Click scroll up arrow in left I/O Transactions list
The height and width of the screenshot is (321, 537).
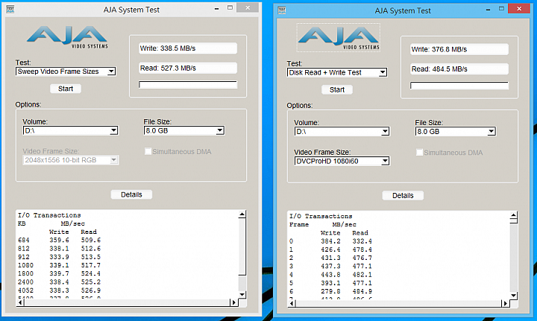point(242,214)
